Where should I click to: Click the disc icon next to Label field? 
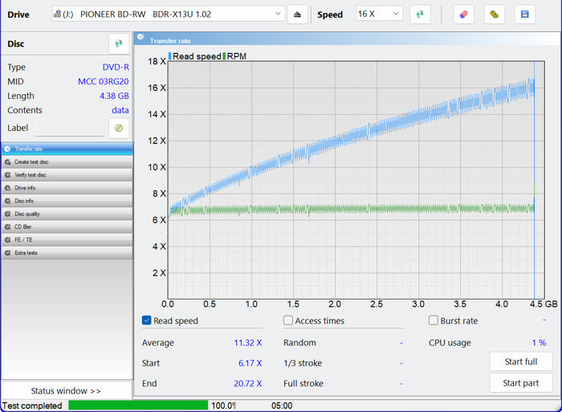(119, 128)
